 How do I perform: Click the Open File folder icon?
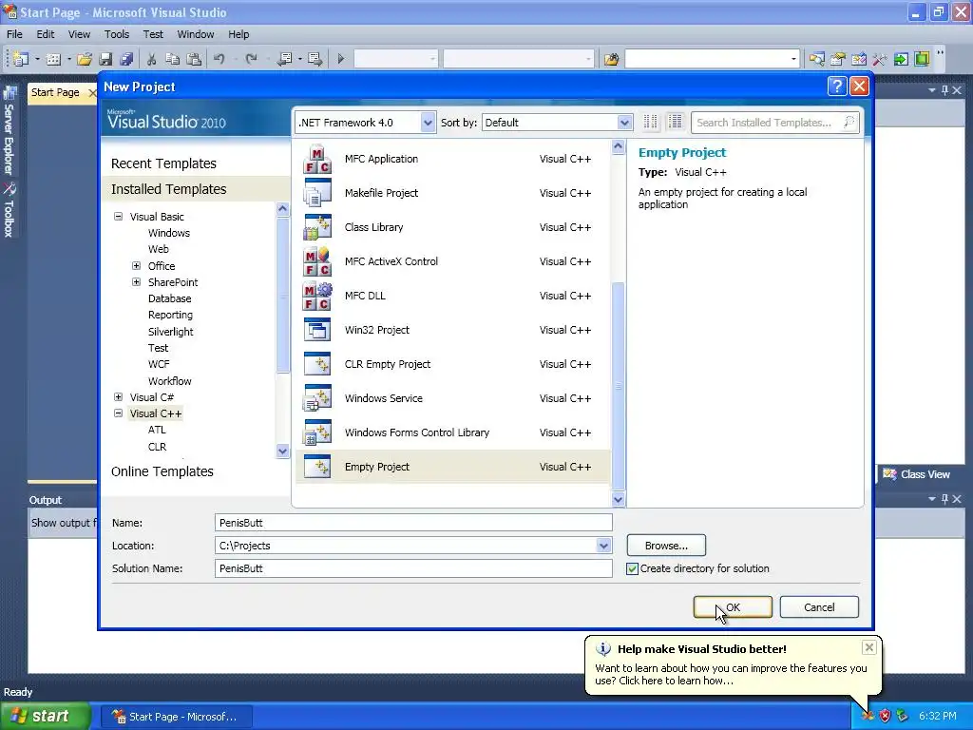tap(85, 59)
